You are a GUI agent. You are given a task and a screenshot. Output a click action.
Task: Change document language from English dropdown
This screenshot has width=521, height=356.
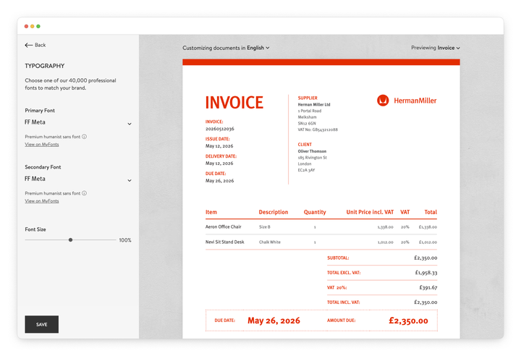coord(258,48)
